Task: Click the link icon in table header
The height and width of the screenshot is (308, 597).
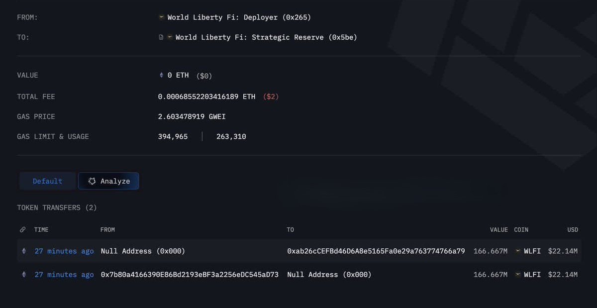Action: pyautogui.click(x=23, y=230)
